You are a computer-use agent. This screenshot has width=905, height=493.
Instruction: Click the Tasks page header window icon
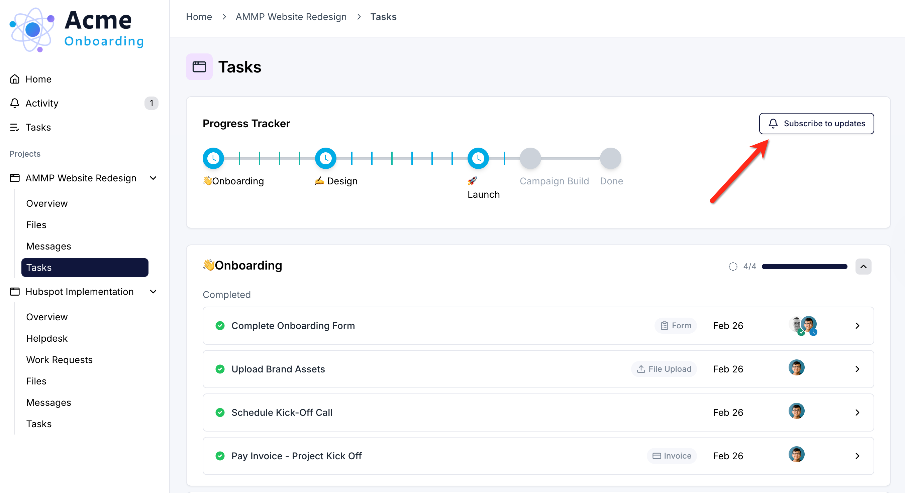(199, 67)
